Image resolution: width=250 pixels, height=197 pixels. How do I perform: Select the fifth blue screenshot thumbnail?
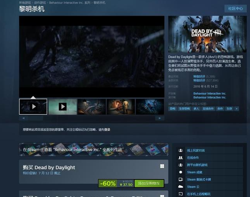click(150, 106)
